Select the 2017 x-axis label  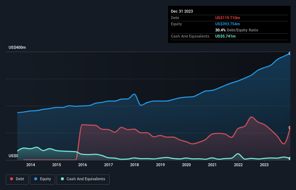coord(109,165)
